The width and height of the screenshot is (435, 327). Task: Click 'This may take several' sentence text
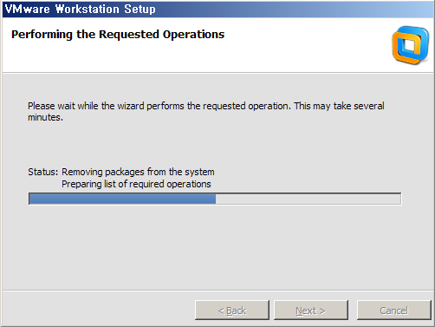pyautogui.click(x=339, y=106)
